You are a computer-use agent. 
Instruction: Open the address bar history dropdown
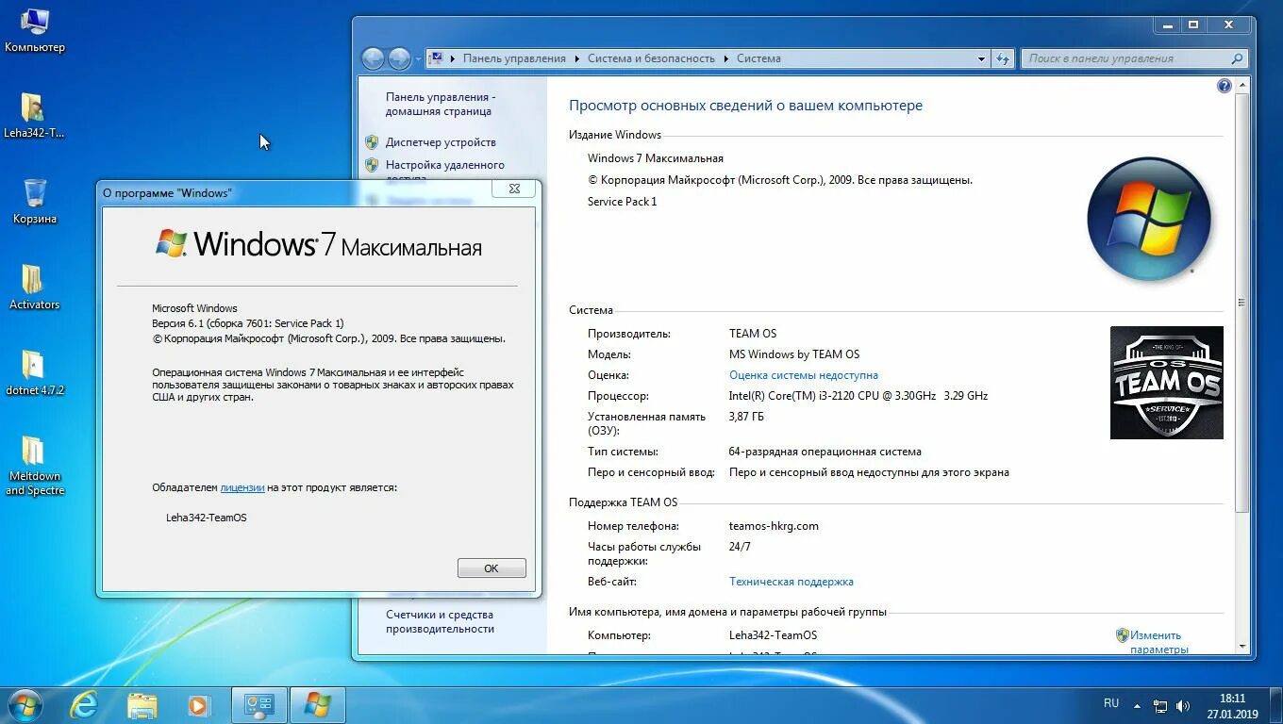click(982, 58)
